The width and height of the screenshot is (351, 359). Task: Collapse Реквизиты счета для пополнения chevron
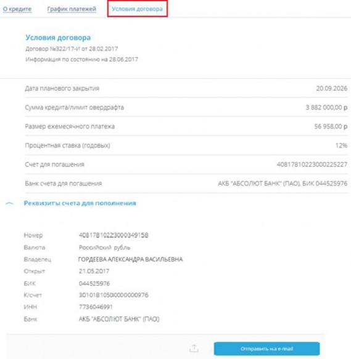point(9,203)
